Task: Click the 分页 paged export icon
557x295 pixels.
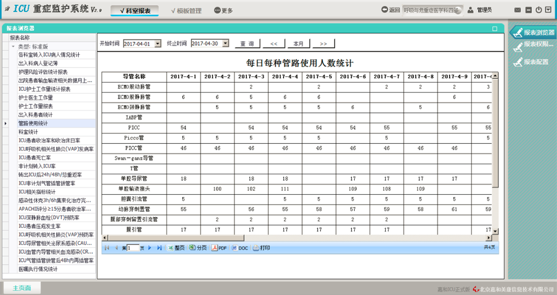Action: coord(197,248)
